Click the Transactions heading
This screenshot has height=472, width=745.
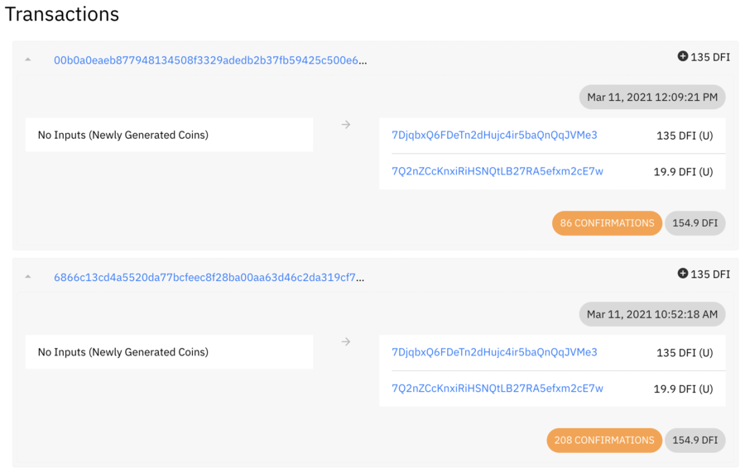coord(62,14)
